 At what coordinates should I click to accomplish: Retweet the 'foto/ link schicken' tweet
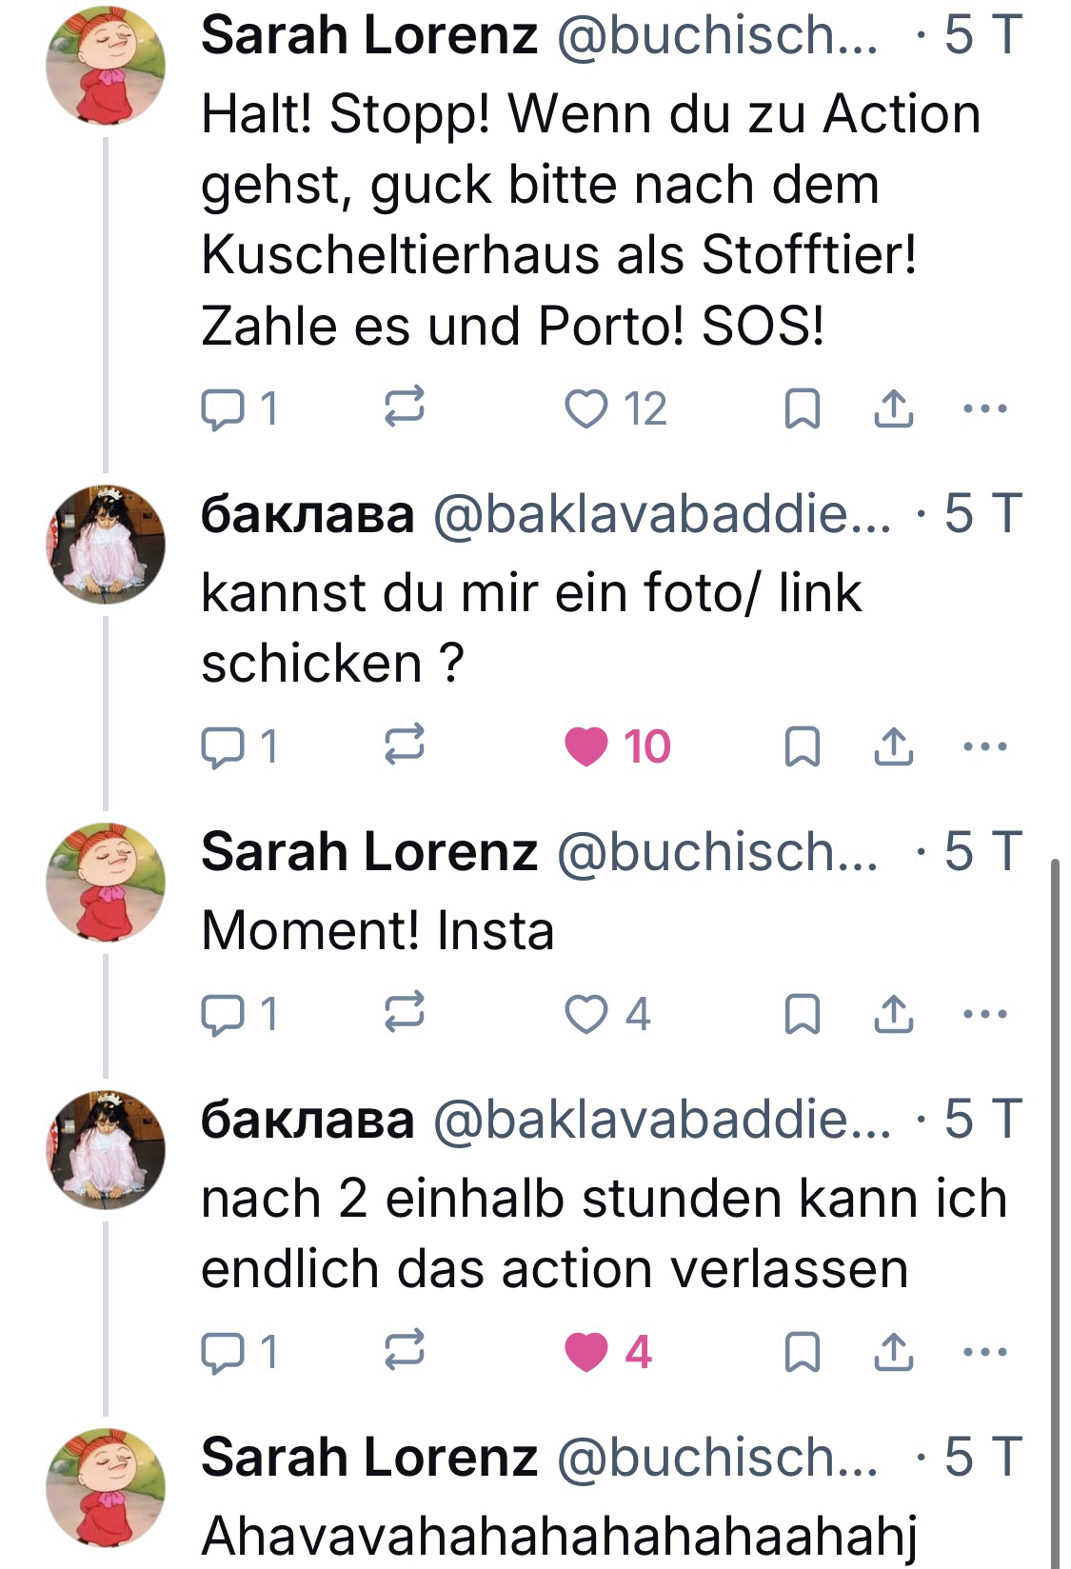click(x=404, y=746)
